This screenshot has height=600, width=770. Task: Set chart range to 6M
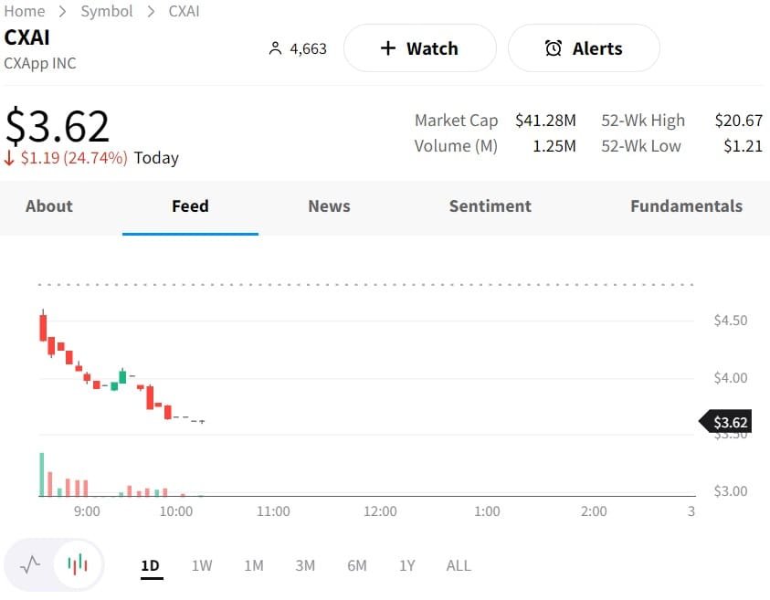click(357, 565)
